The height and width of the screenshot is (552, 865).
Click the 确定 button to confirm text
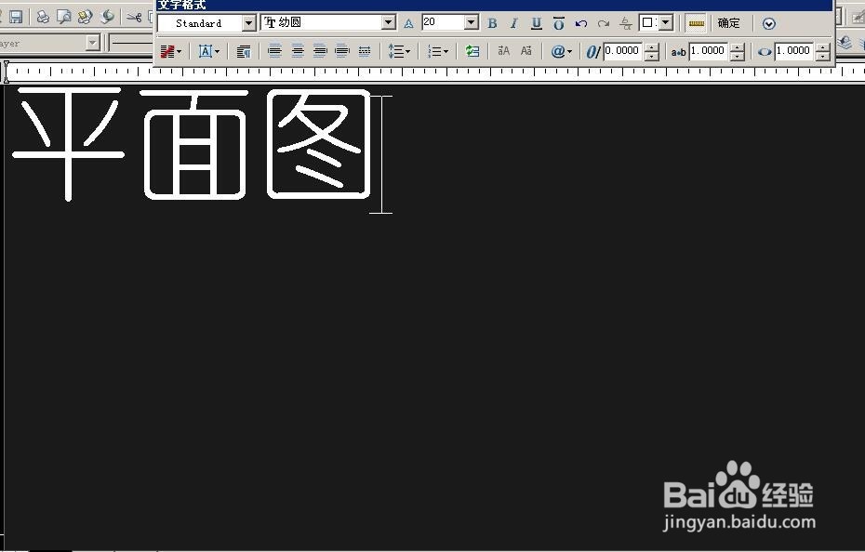pyautogui.click(x=728, y=23)
